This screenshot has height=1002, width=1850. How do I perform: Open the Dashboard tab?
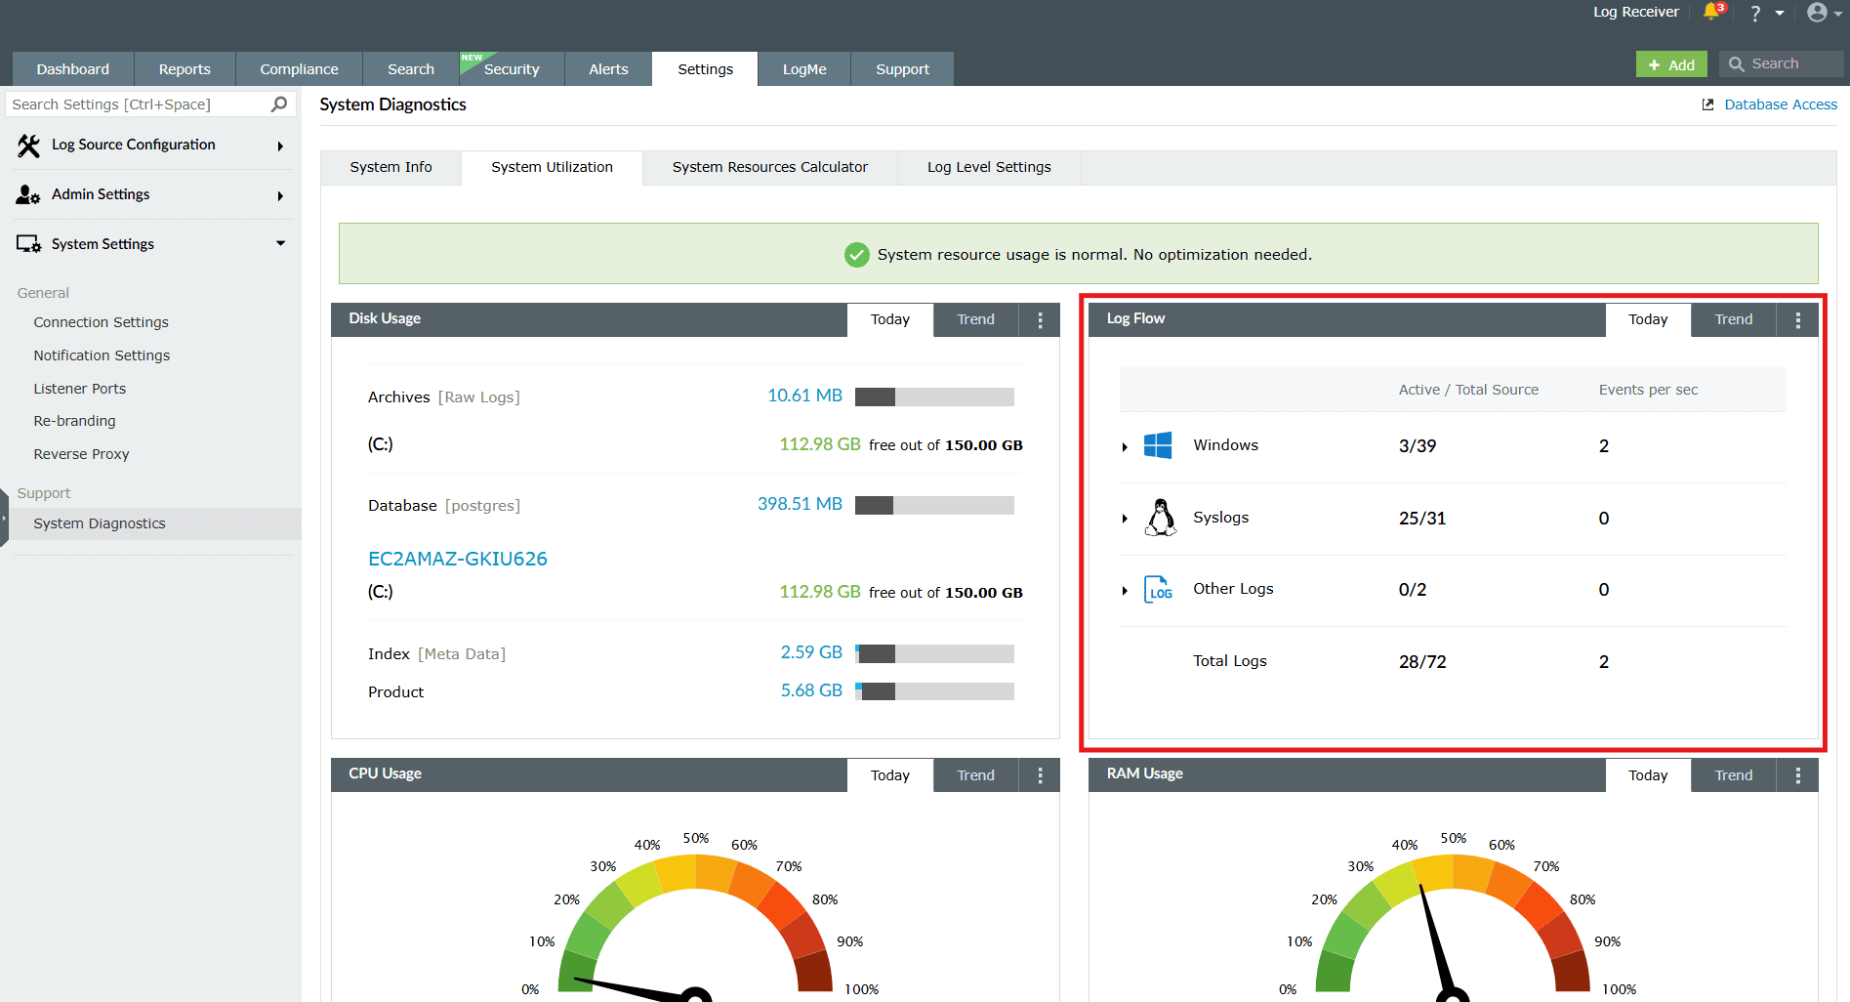pyautogui.click(x=73, y=69)
